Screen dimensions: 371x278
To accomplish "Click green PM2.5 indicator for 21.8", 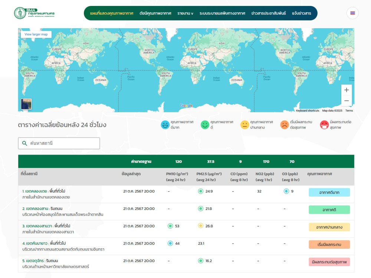I will click(x=201, y=208).
